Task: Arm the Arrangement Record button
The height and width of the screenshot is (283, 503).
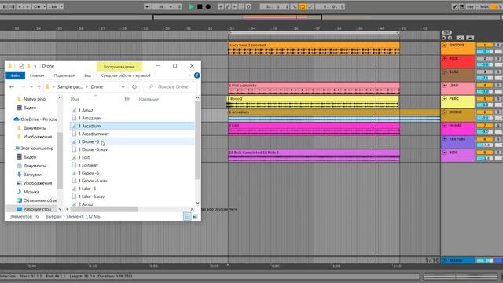Action: pyautogui.click(x=208, y=6)
